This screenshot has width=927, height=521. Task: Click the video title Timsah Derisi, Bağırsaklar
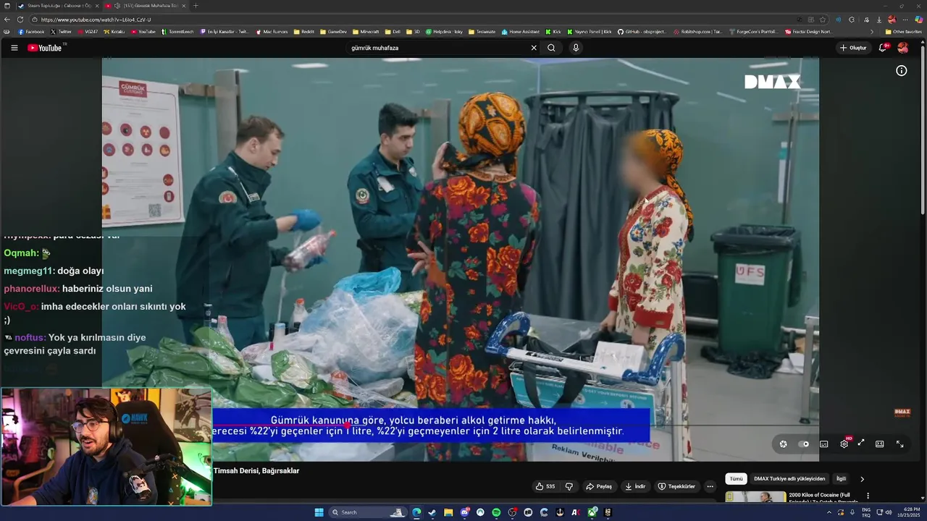(256, 471)
